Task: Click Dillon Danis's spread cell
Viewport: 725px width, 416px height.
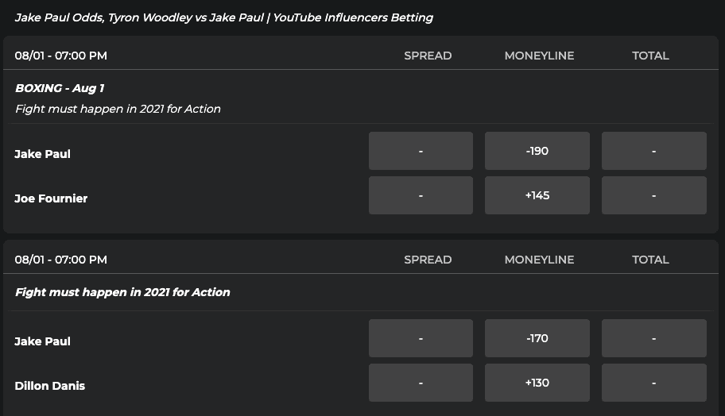Action: [421, 383]
